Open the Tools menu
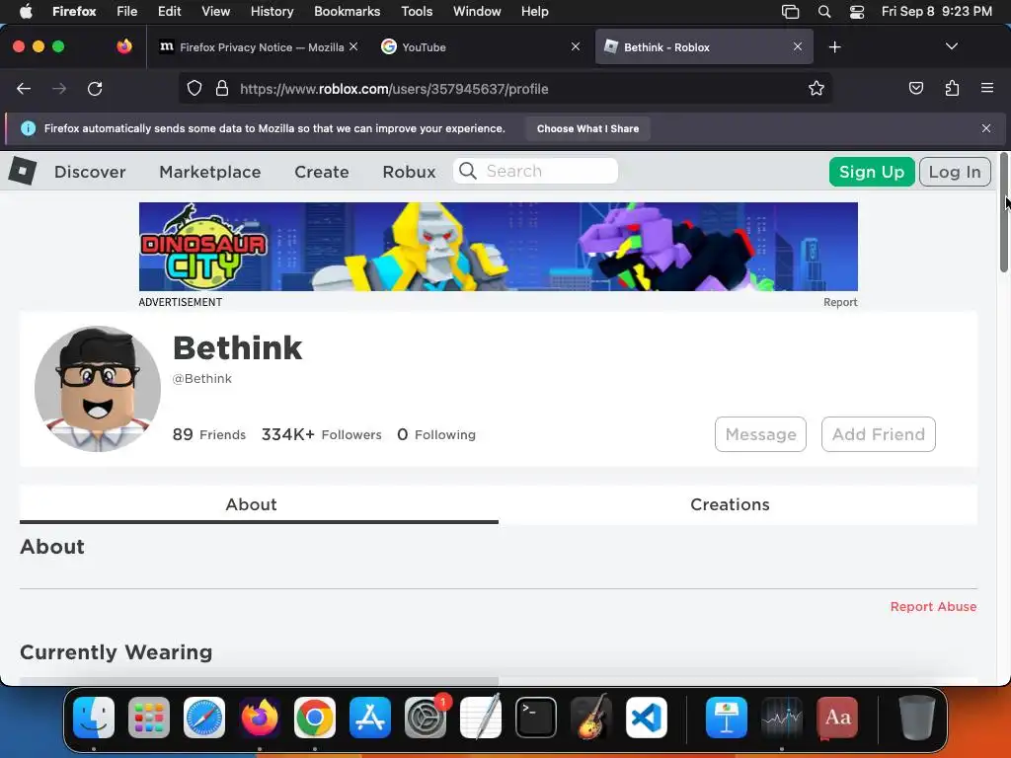 coord(417,11)
